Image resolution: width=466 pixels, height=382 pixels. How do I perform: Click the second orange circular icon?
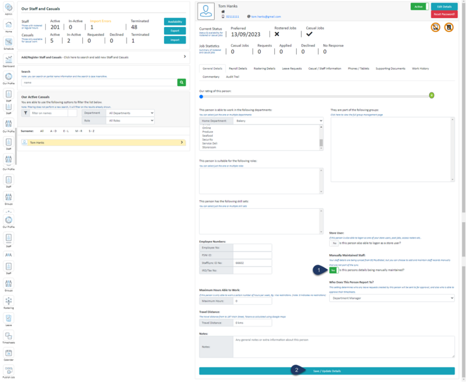449,27
